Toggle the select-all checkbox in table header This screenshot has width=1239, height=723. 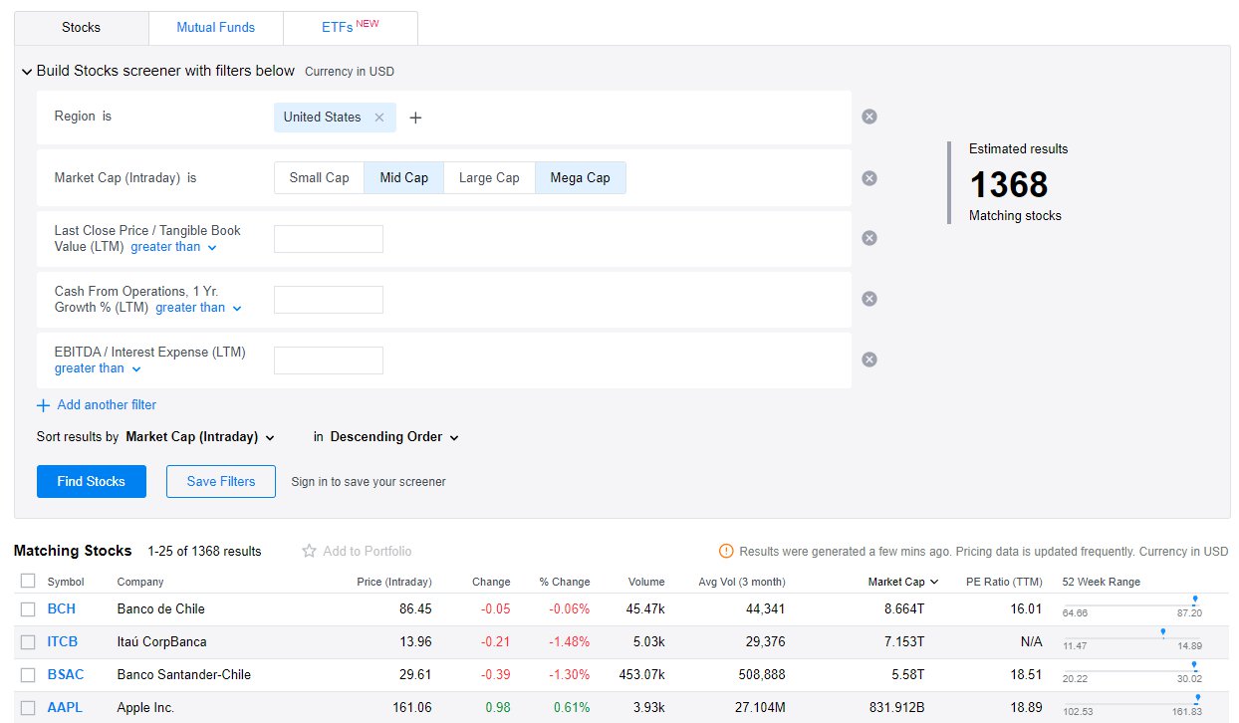pos(28,581)
